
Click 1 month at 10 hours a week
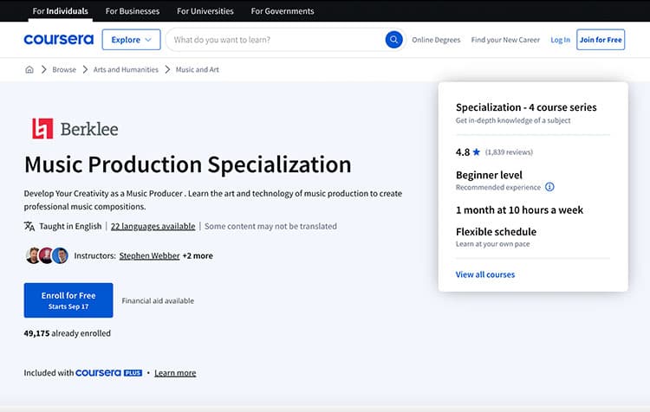coord(519,210)
